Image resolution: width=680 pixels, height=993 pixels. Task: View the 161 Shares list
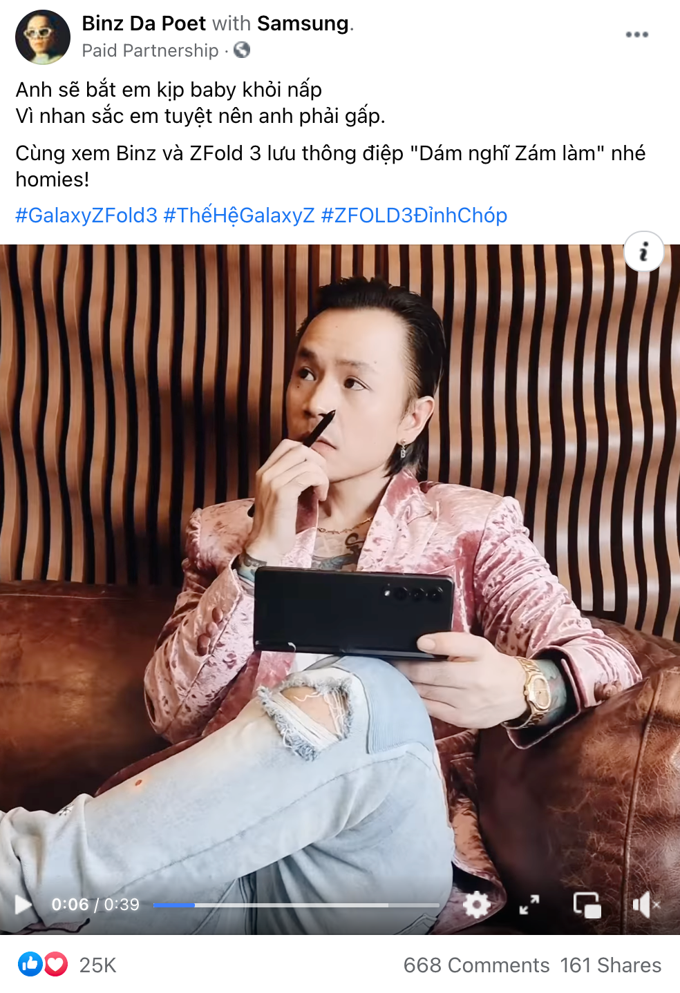tap(610, 965)
